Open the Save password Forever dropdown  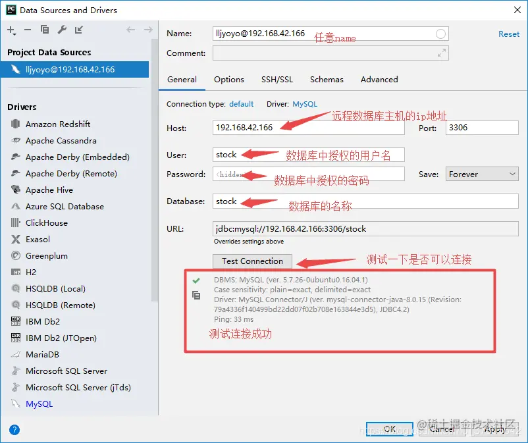coord(482,174)
